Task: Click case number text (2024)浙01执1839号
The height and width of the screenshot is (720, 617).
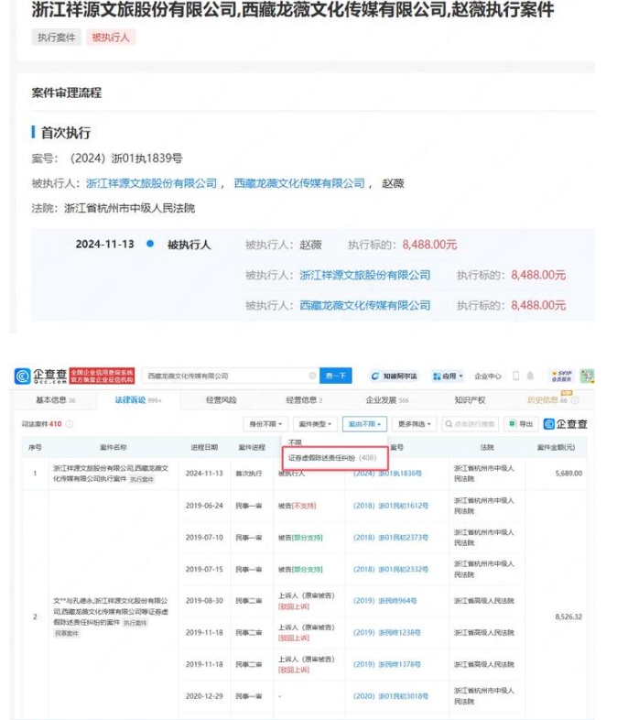Action: [126, 158]
